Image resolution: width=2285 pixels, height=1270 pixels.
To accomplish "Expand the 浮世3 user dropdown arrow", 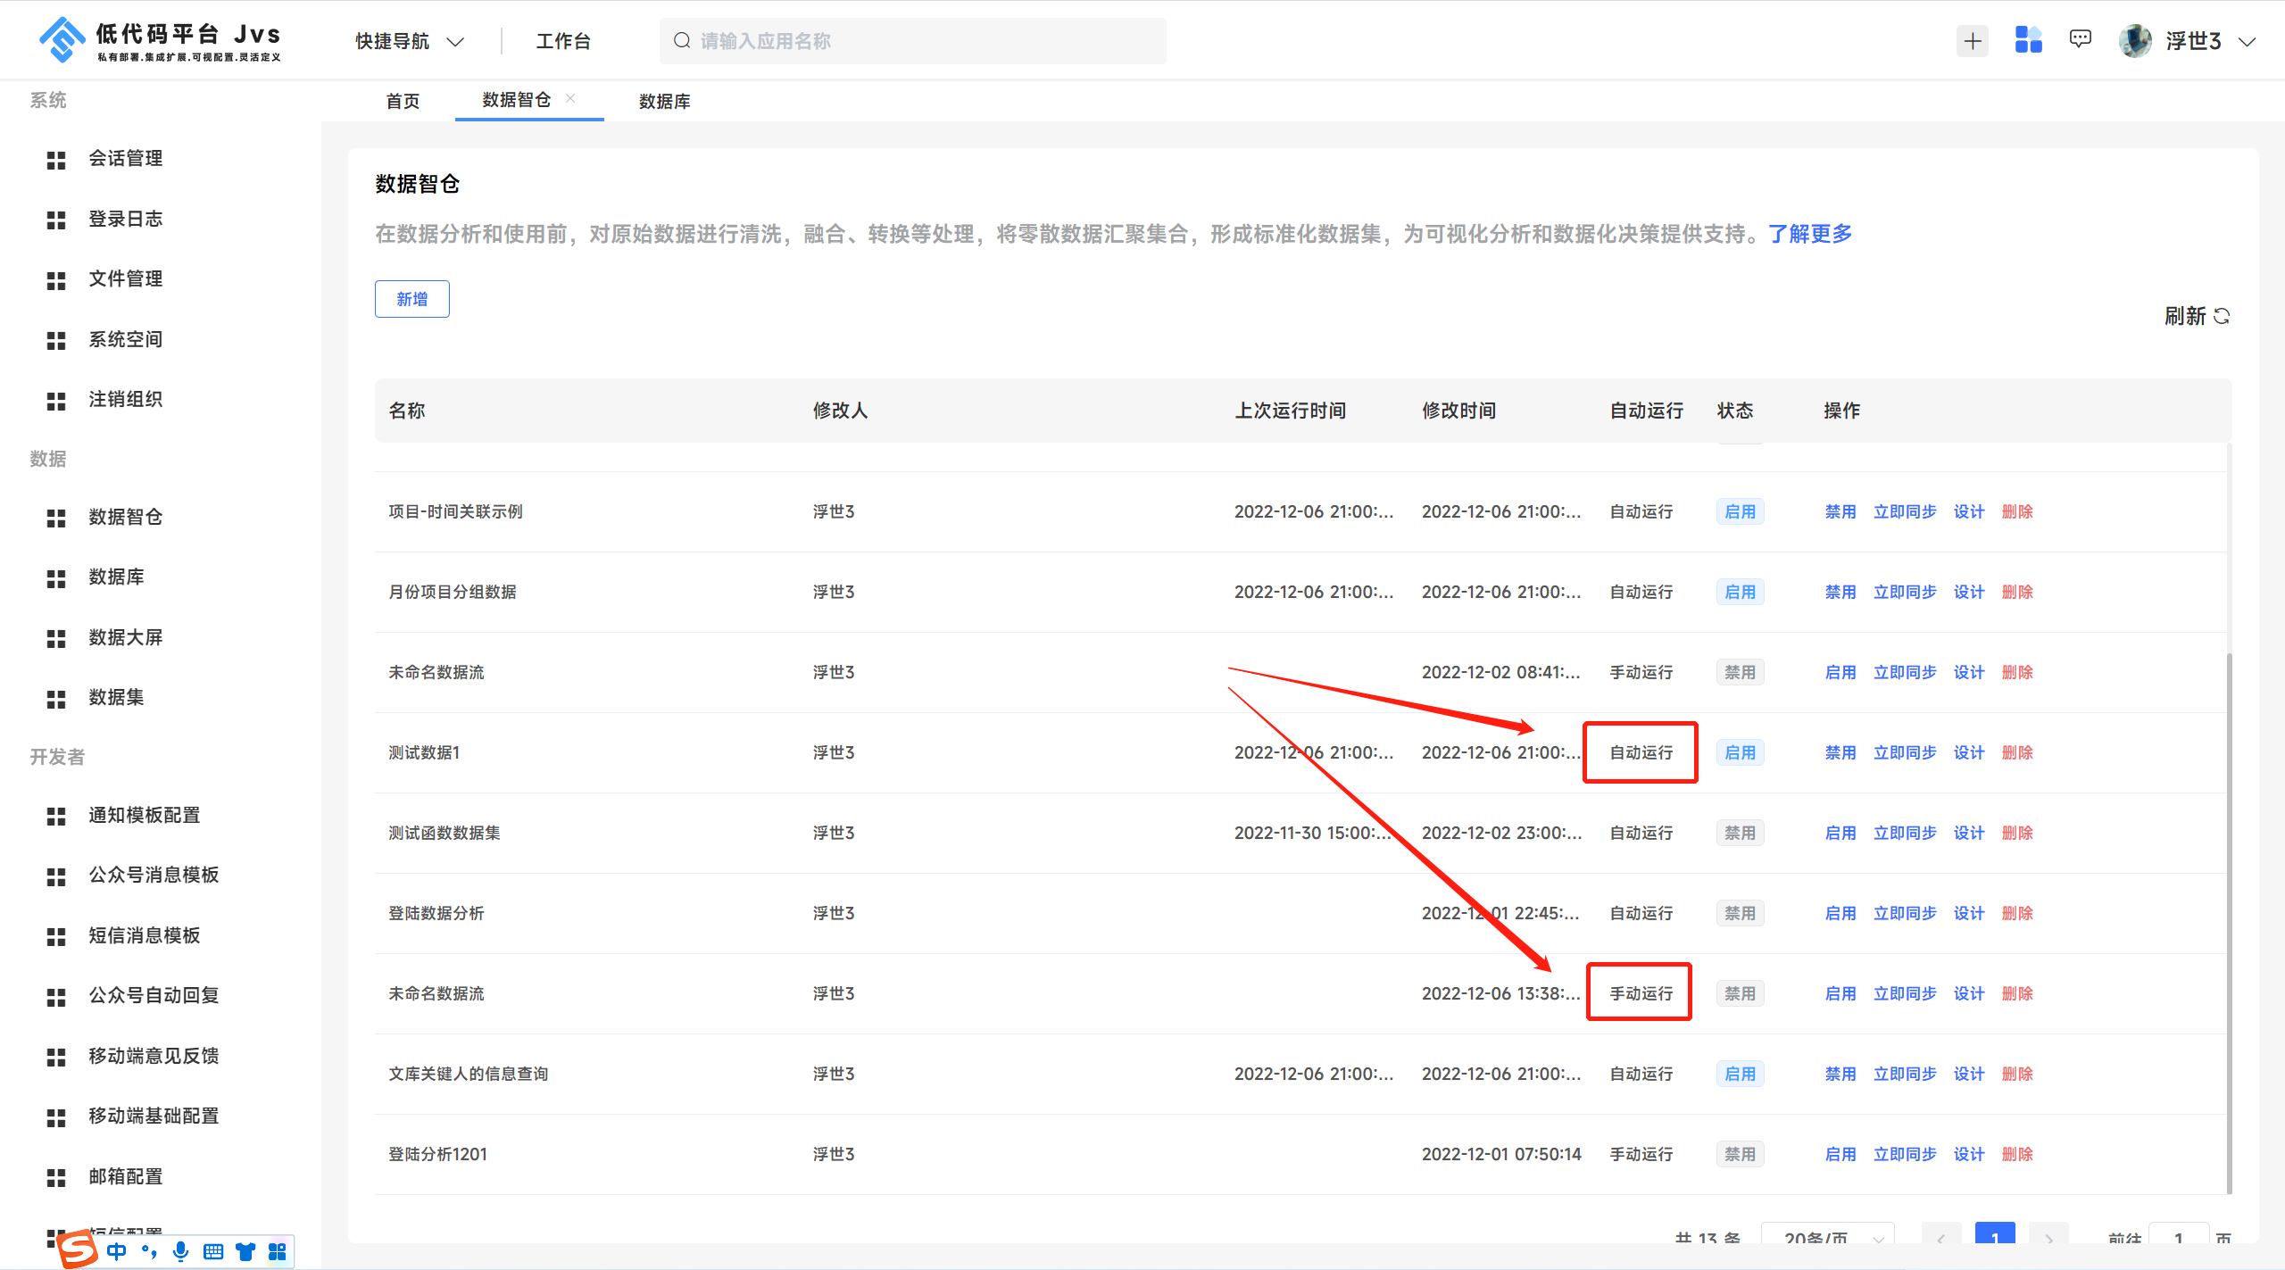I will pyautogui.click(x=2247, y=42).
